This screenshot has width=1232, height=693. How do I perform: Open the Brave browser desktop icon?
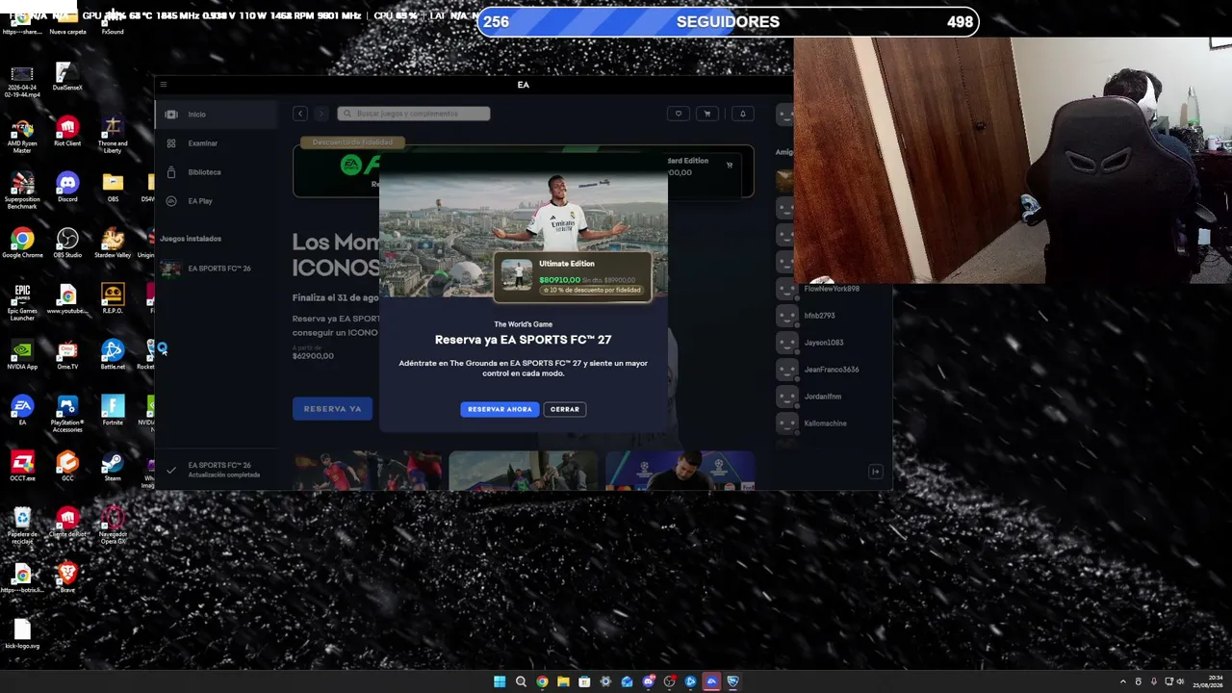click(67, 578)
